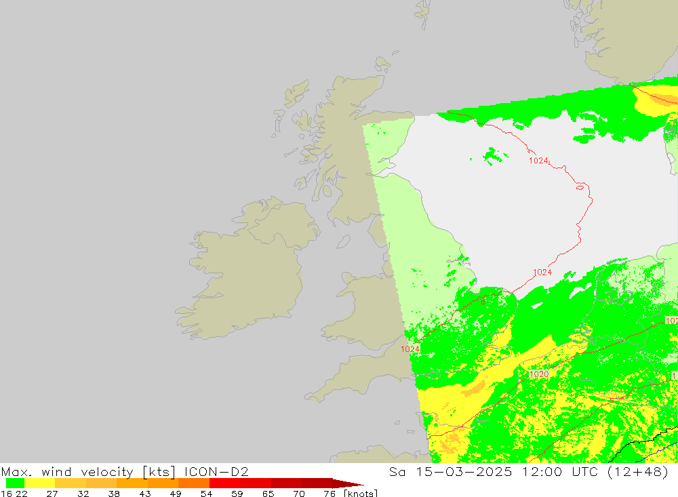
Task: Click the orange 43-49 knots legend swatch
Action: click(x=163, y=483)
